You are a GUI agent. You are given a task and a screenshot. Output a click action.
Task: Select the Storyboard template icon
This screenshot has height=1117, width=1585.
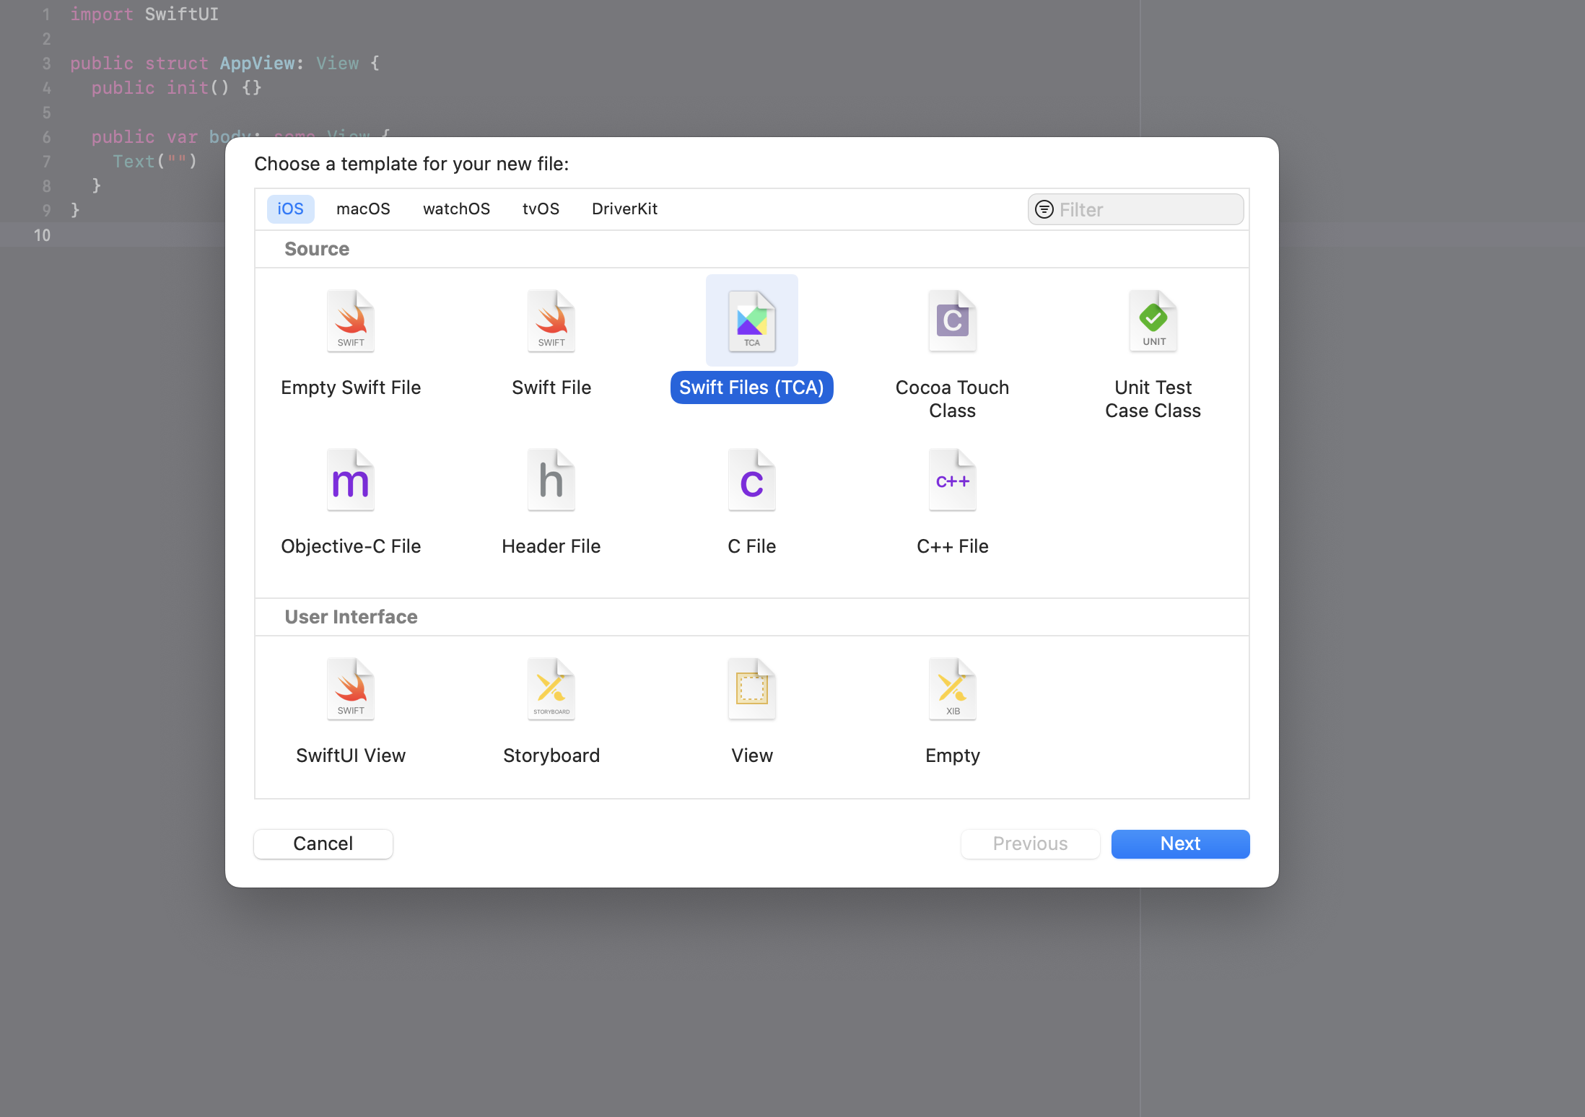point(551,690)
